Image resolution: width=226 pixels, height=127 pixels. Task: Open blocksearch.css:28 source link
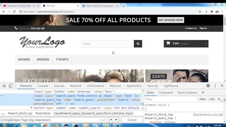[208, 114]
